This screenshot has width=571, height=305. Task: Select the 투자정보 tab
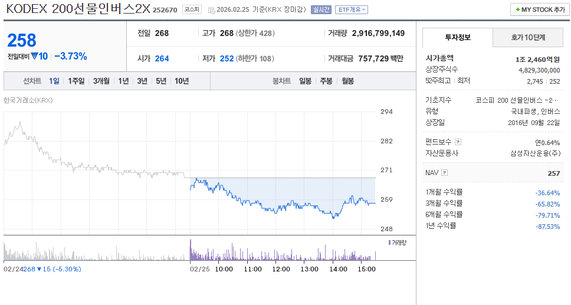click(457, 38)
